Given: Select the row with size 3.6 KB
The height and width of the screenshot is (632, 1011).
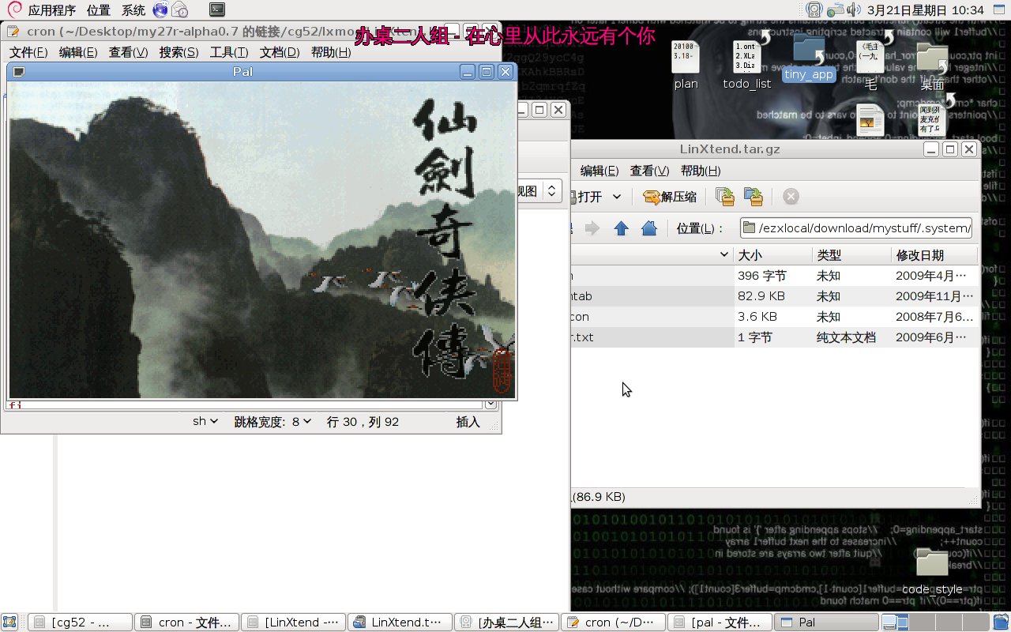Looking at the screenshot, I should [x=775, y=317].
